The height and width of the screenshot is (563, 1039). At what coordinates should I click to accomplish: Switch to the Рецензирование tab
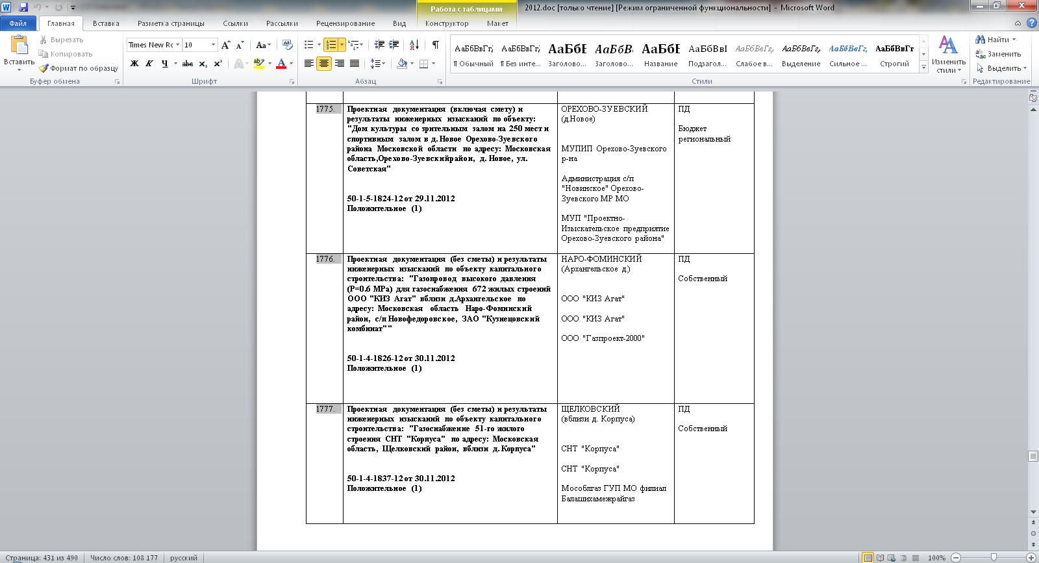(x=345, y=23)
